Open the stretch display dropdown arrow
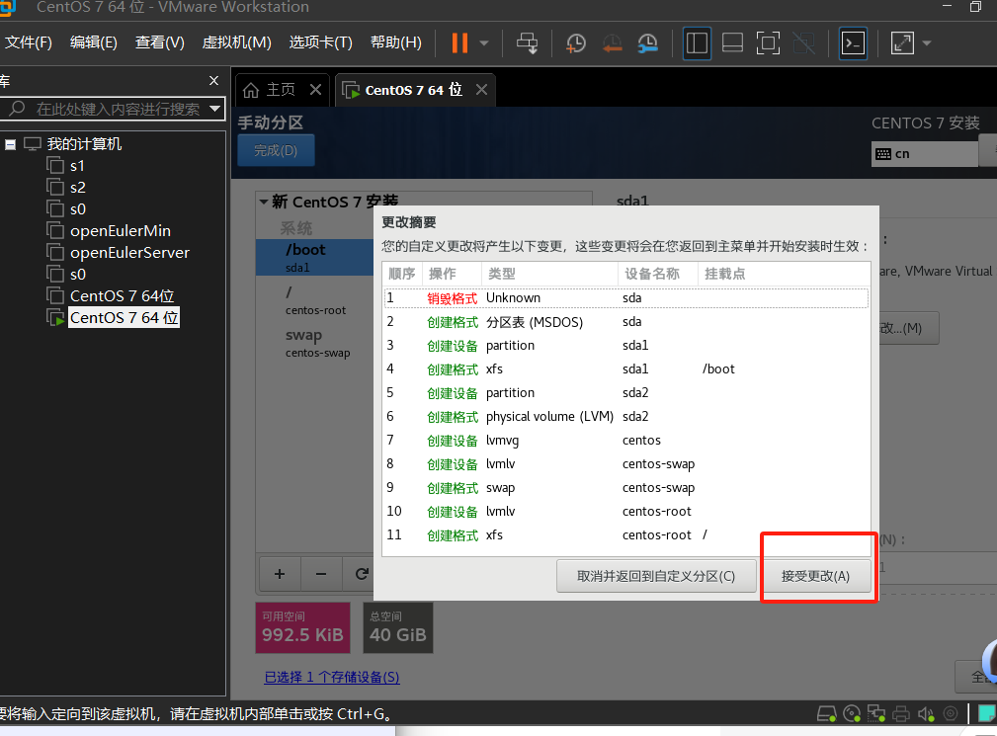Screen dimensions: 997x736 [x=927, y=43]
